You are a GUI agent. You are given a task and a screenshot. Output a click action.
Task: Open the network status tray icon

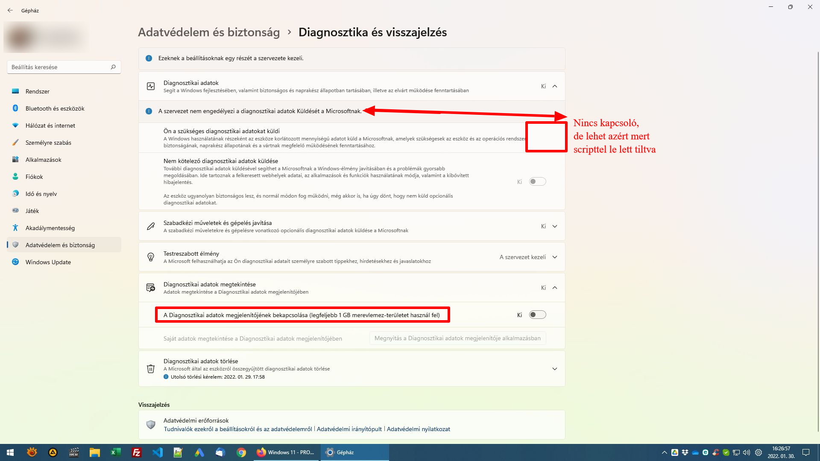click(736, 452)
